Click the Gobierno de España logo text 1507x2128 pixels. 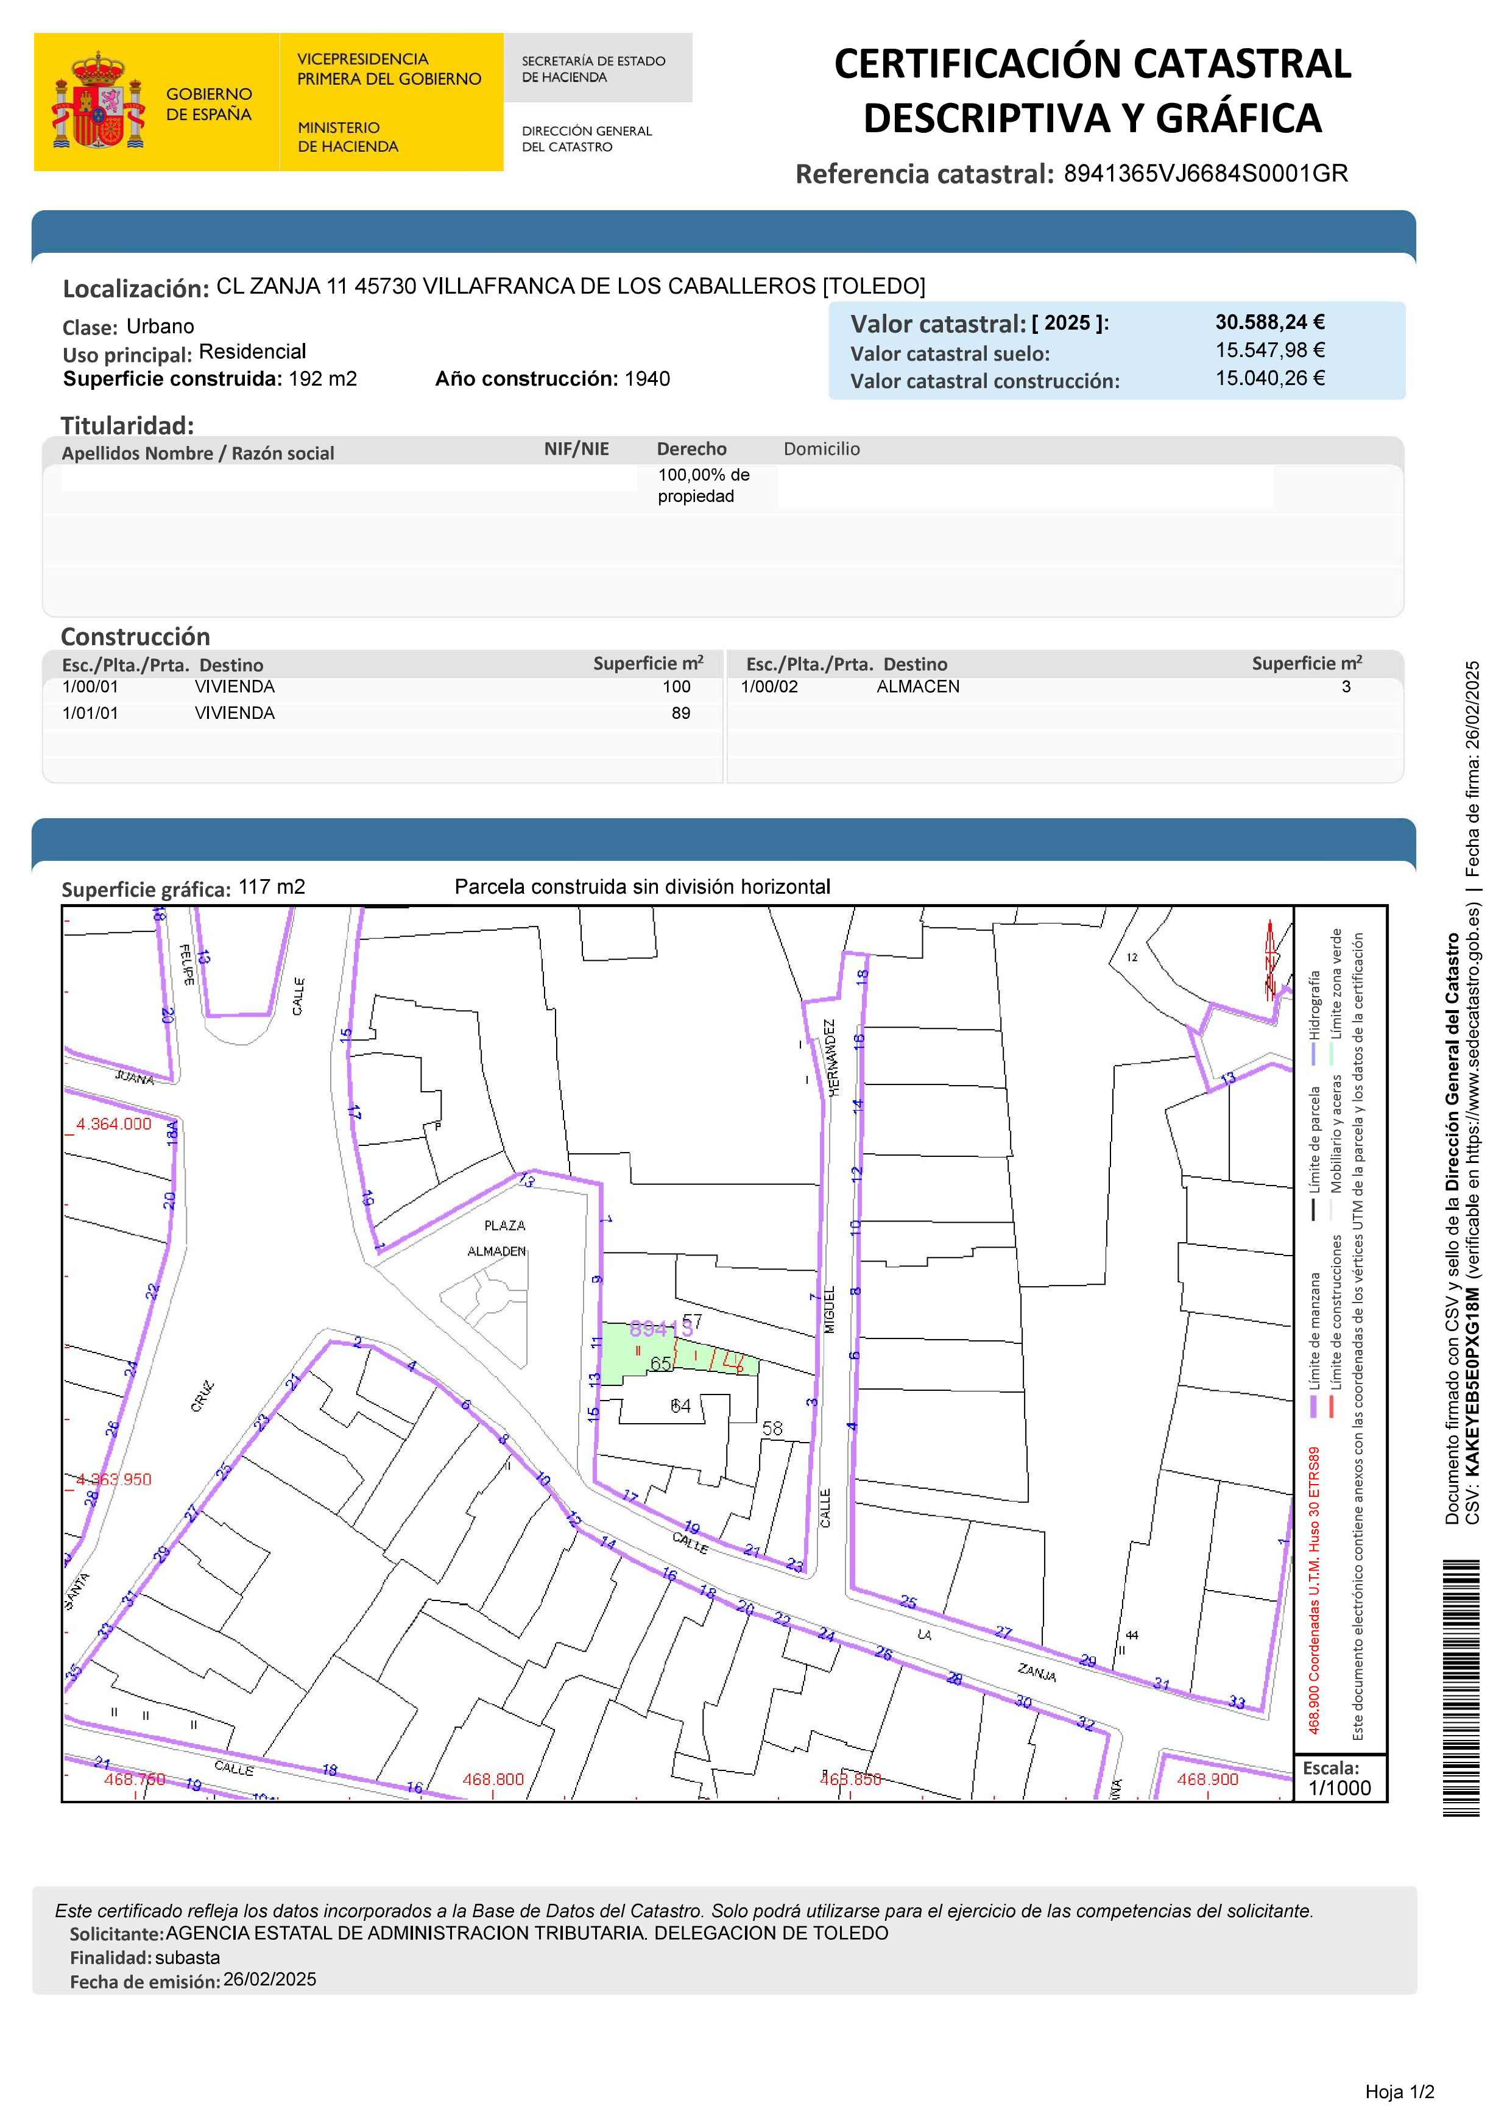coord(209,104)
